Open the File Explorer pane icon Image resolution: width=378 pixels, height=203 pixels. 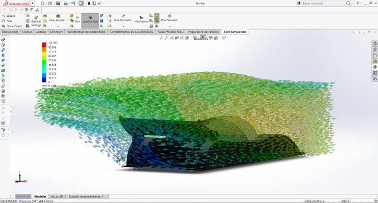tap(375, 55)
